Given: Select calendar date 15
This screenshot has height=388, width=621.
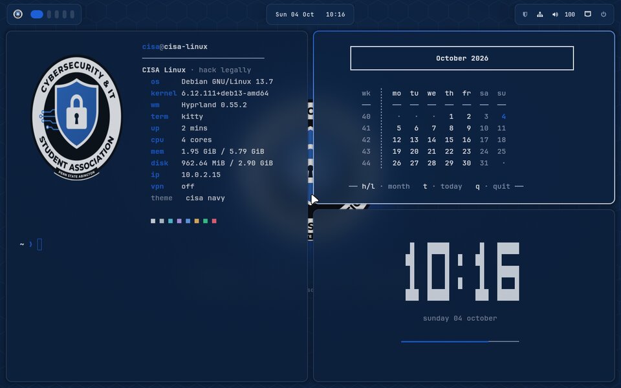Looking at the screenshot, I should [449, 140].
